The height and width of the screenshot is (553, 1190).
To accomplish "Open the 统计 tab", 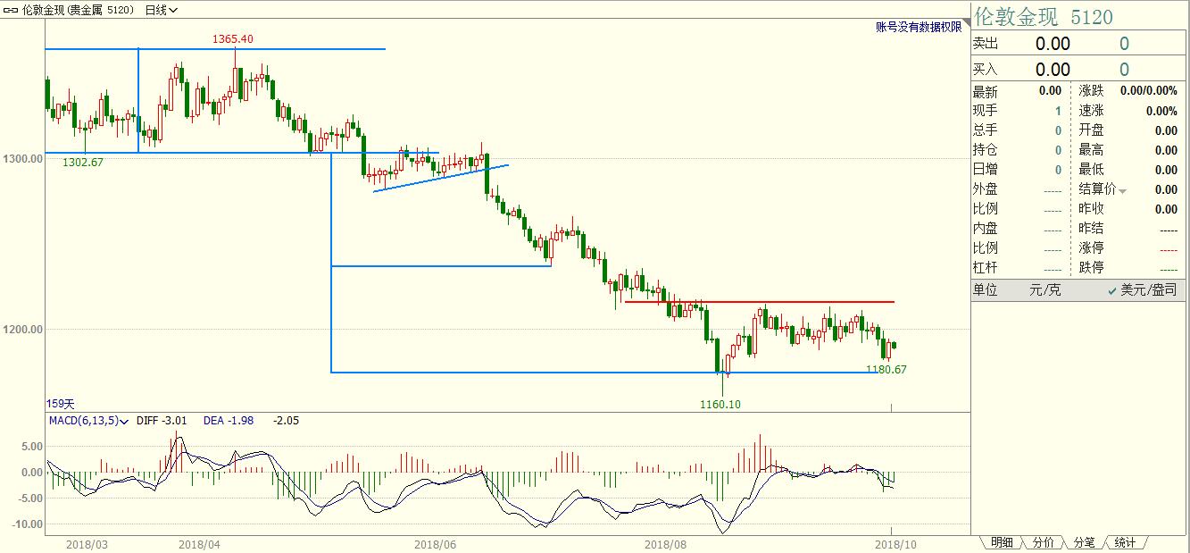I will (x=1125, y=542).
